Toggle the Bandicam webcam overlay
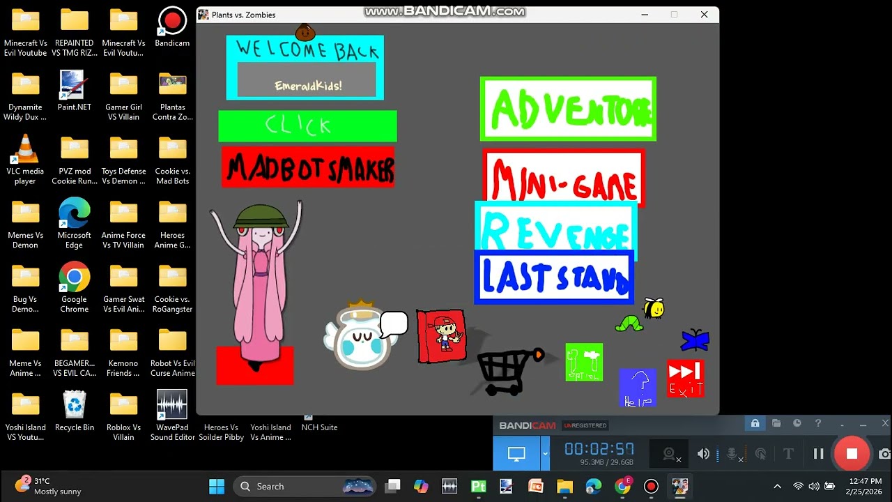 (x=670, y=454)
